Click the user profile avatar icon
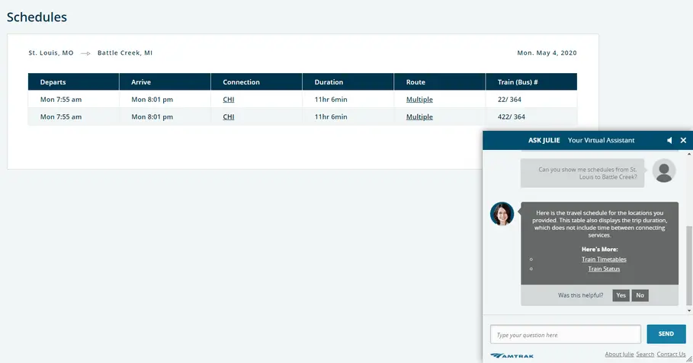 pos(664,171)
